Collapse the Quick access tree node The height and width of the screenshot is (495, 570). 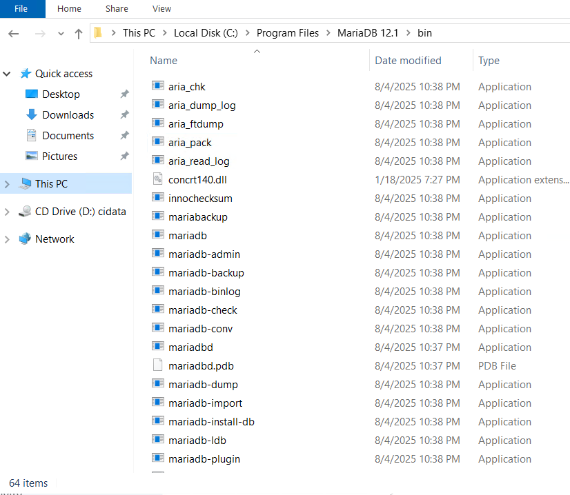coord(6,74)
